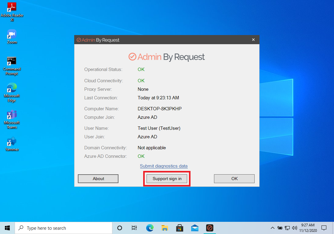
Task: Click the Computer Join Azure AD value
Action: (147, 117)
